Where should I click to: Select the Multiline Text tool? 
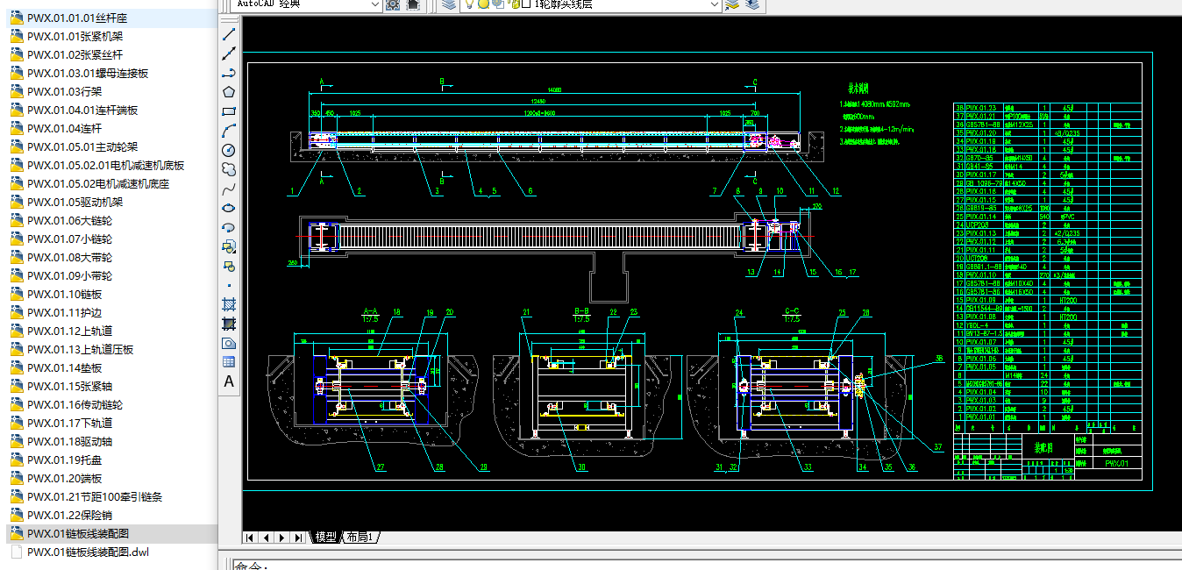(229, 381)
